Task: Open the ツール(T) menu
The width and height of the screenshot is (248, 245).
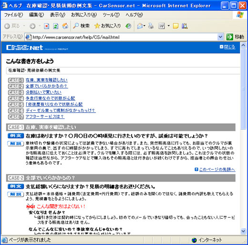Action: (111, 15)
